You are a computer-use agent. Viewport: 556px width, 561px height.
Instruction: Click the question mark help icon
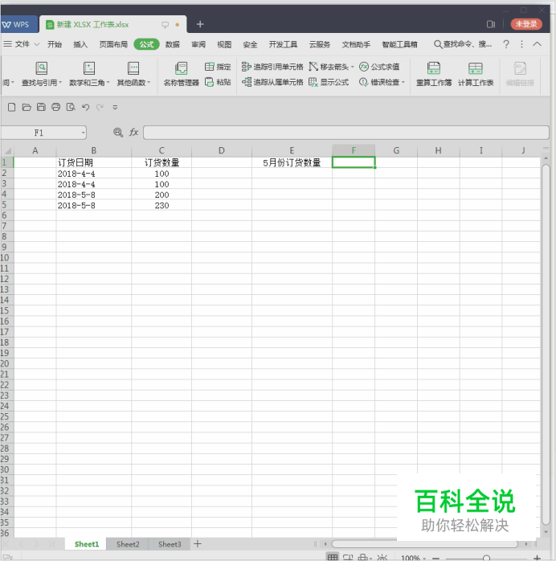(506, 44)
